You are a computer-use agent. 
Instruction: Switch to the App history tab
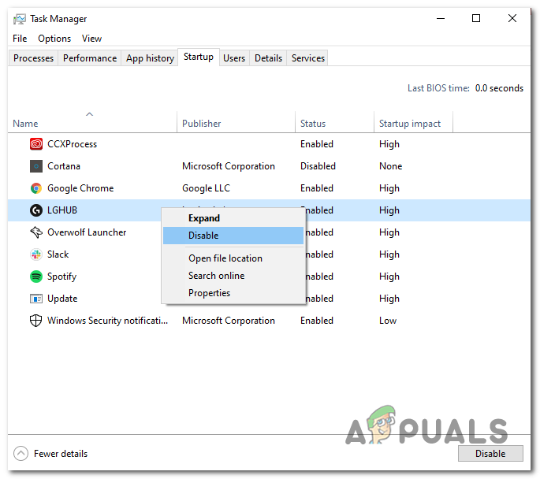coord(150,58)
